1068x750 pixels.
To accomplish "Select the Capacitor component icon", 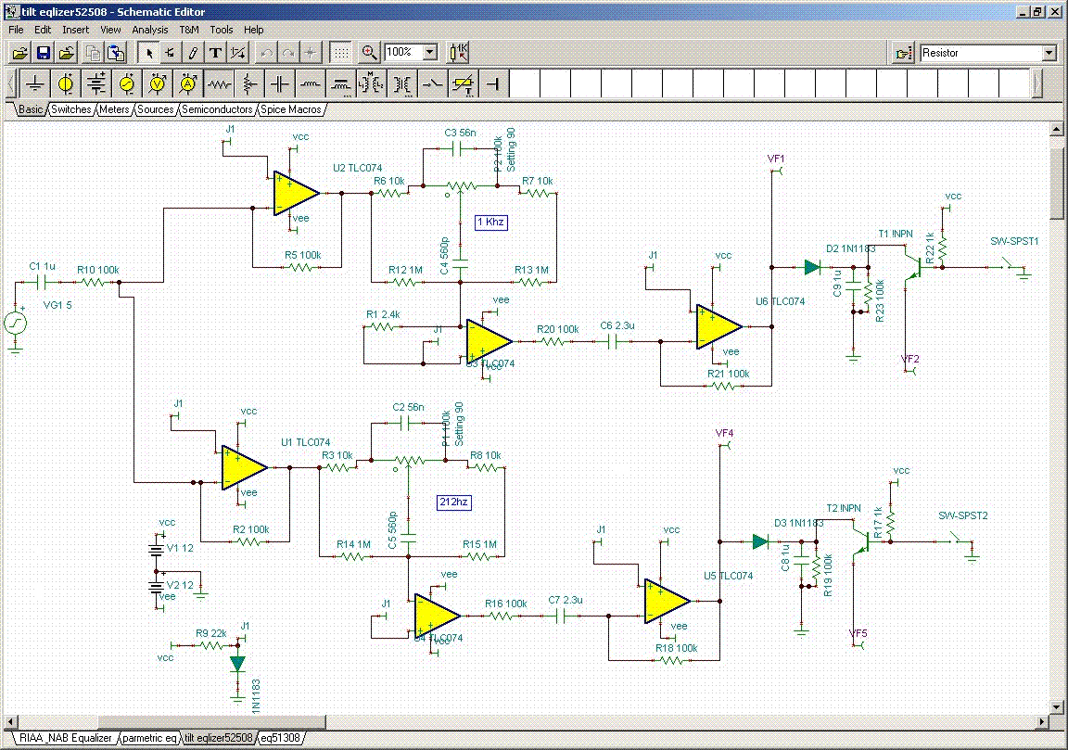I will click(x=280, y=83).
